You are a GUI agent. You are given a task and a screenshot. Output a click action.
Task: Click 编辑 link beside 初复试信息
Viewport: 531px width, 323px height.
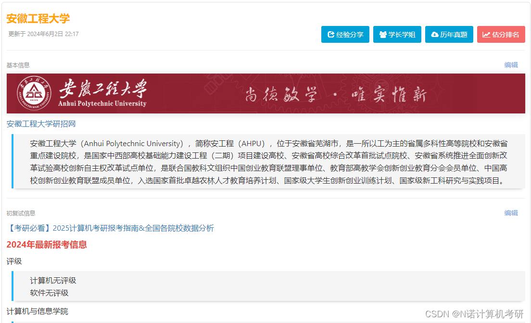pos(511,213)
